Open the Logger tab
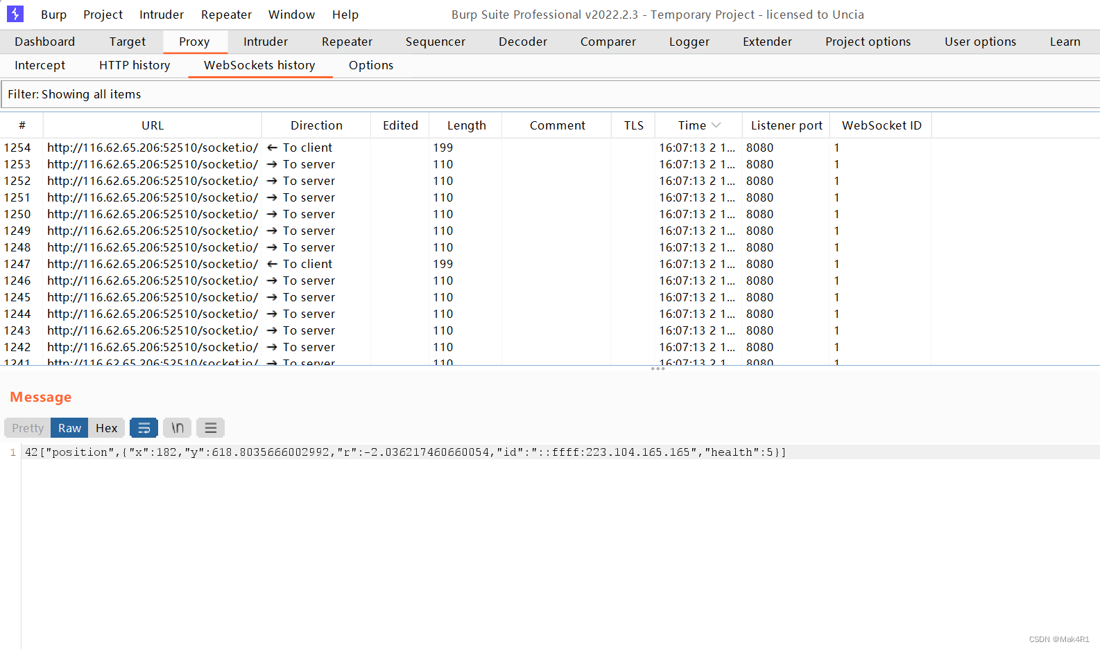Image resolution: width=1100 pixels, height=649 pixels. [x=689, y=42]
